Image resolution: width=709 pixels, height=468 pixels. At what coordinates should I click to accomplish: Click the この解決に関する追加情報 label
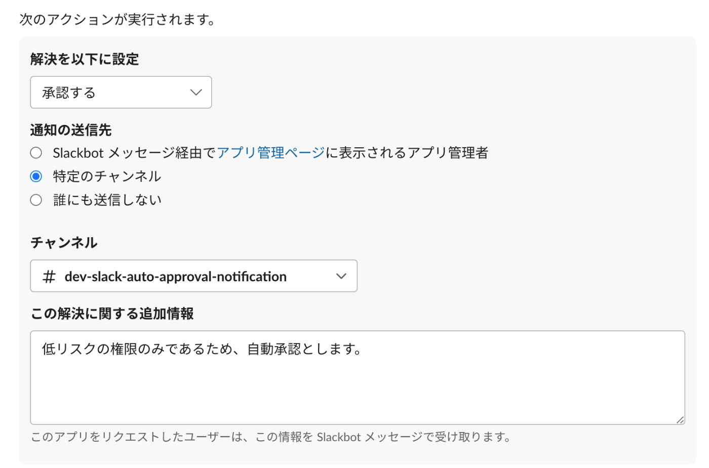(112, 314)
